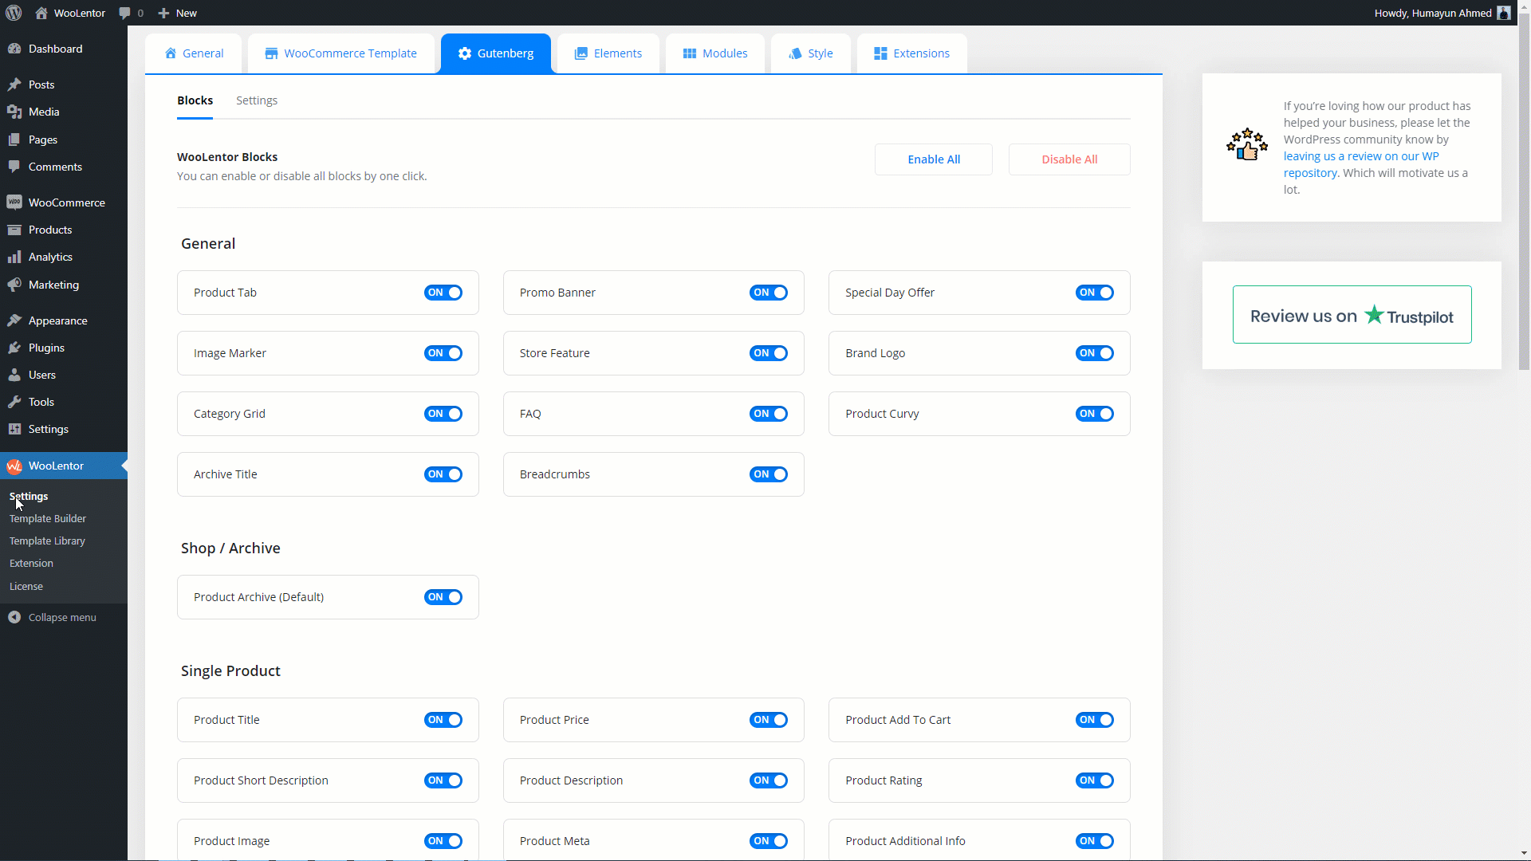
Task: Click the Collapse menu arrow icon
Action: 14,617
